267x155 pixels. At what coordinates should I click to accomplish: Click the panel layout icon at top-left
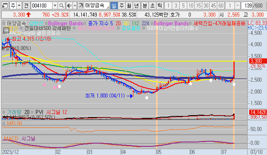(x=5, y=6)
